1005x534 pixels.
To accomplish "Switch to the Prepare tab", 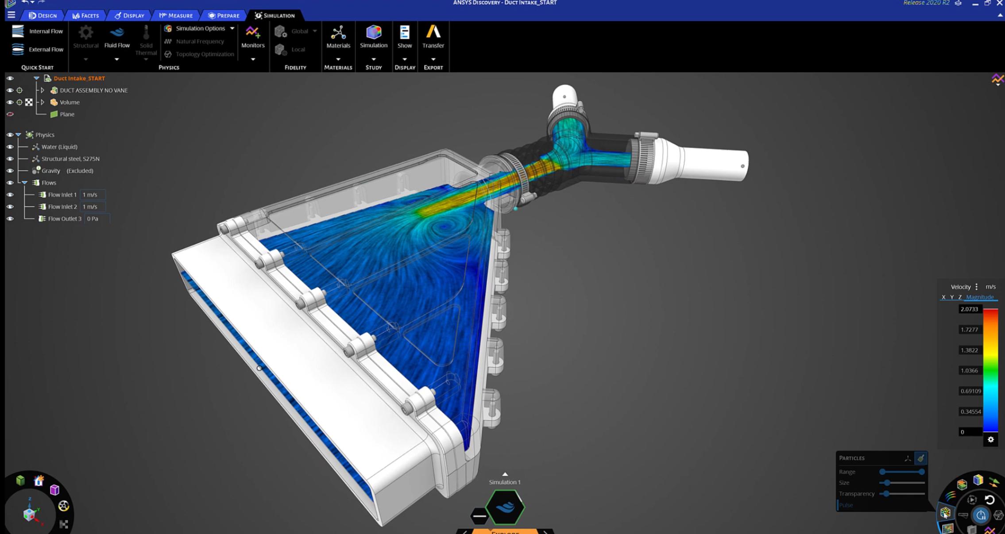I will tap(224, 15).
